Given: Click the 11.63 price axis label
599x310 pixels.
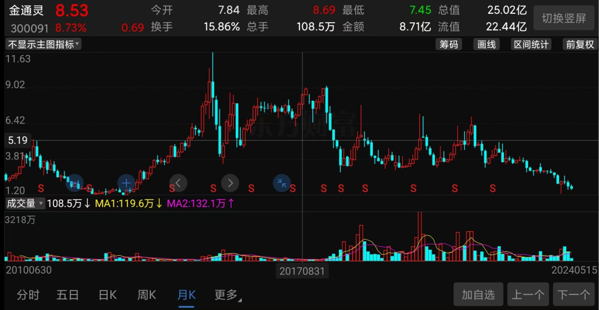Looking at the screenshot, I should [x=18, y=59].
